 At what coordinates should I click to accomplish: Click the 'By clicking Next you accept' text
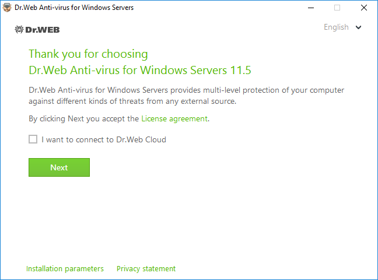point(83,118)
